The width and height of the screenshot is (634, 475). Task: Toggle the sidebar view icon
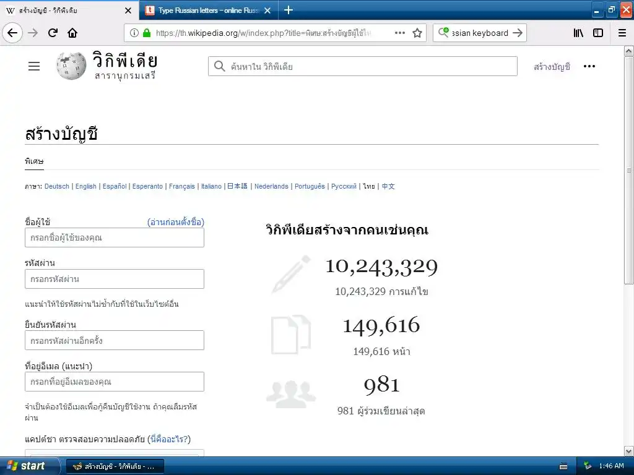tap(598, 33)
